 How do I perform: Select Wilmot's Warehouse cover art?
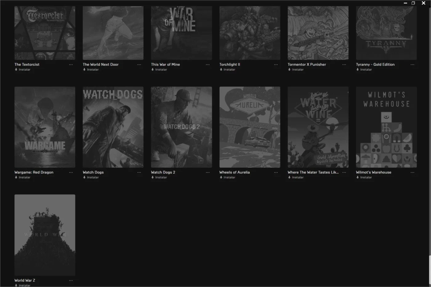(x=387, y=127)
